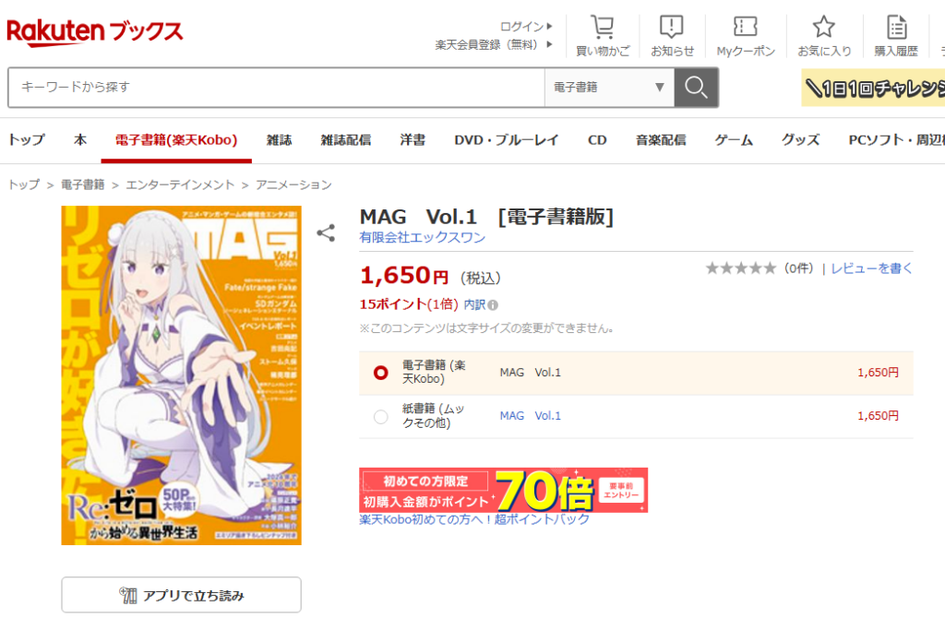Select the 紙書籍 (ムックその他) radio option
The image size is (945, 630).
click(380, 417)
